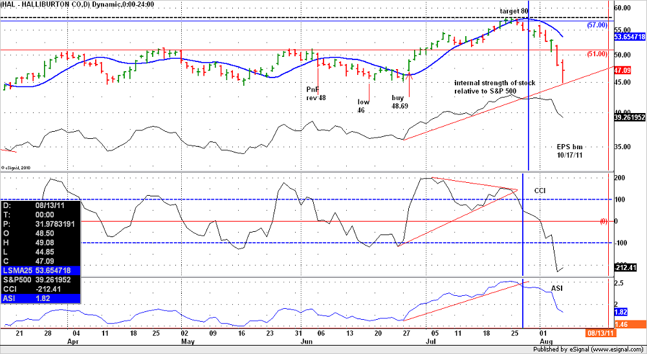Select the LSMA25 row in data box
Image resolution: width=647 pixels, height=354 pixels.
[x=41, y=270]
